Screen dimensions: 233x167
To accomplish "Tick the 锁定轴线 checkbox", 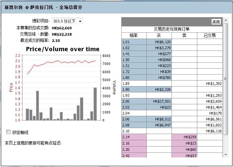I will (8, 132).
